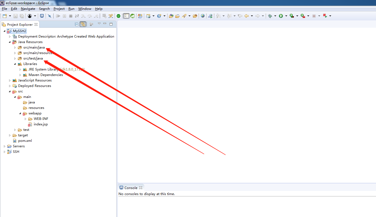The width and height of the screenshot is (376, 217).
Task: Open the Debug configurations dropdown arrow
Action: (275, 16)
